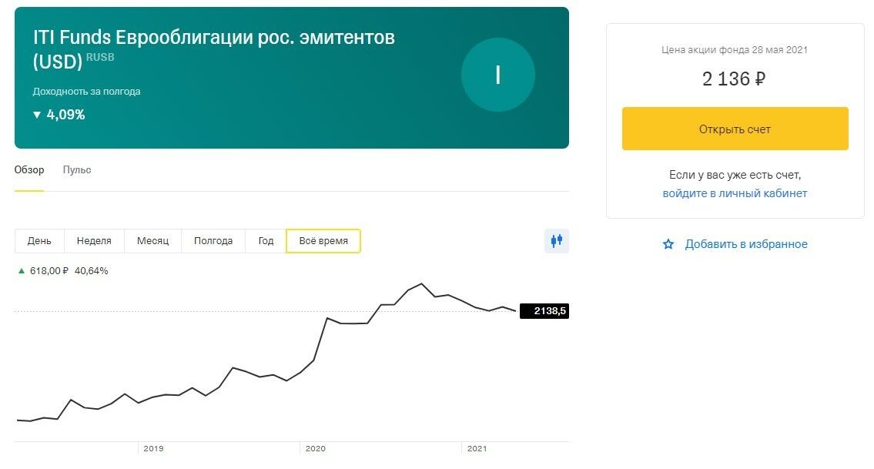Click the 2019 marker on chart timeline
The width and height of the screenshot is (874, 469).
153,448
